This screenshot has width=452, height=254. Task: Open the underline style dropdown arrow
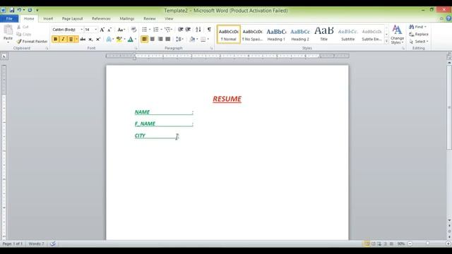76,40
